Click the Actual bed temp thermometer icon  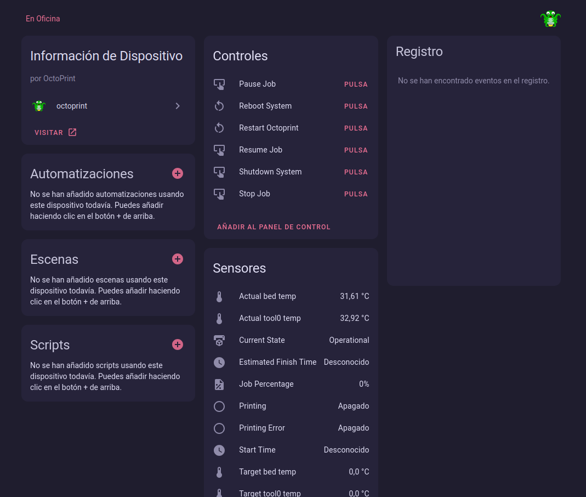pyautogui.click(x=219, y=296)
